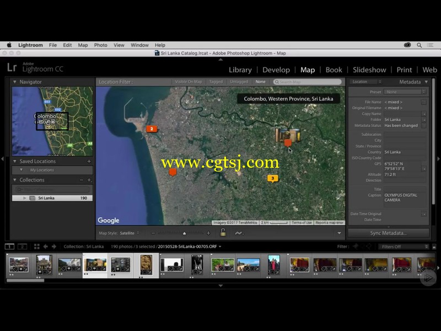
Task: Switch to the Develop module
Action: click(276, 70)
